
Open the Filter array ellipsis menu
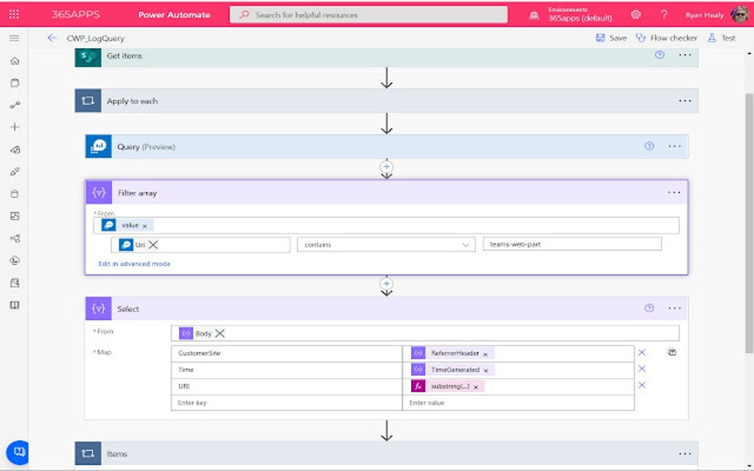click(x=673, y=193)
